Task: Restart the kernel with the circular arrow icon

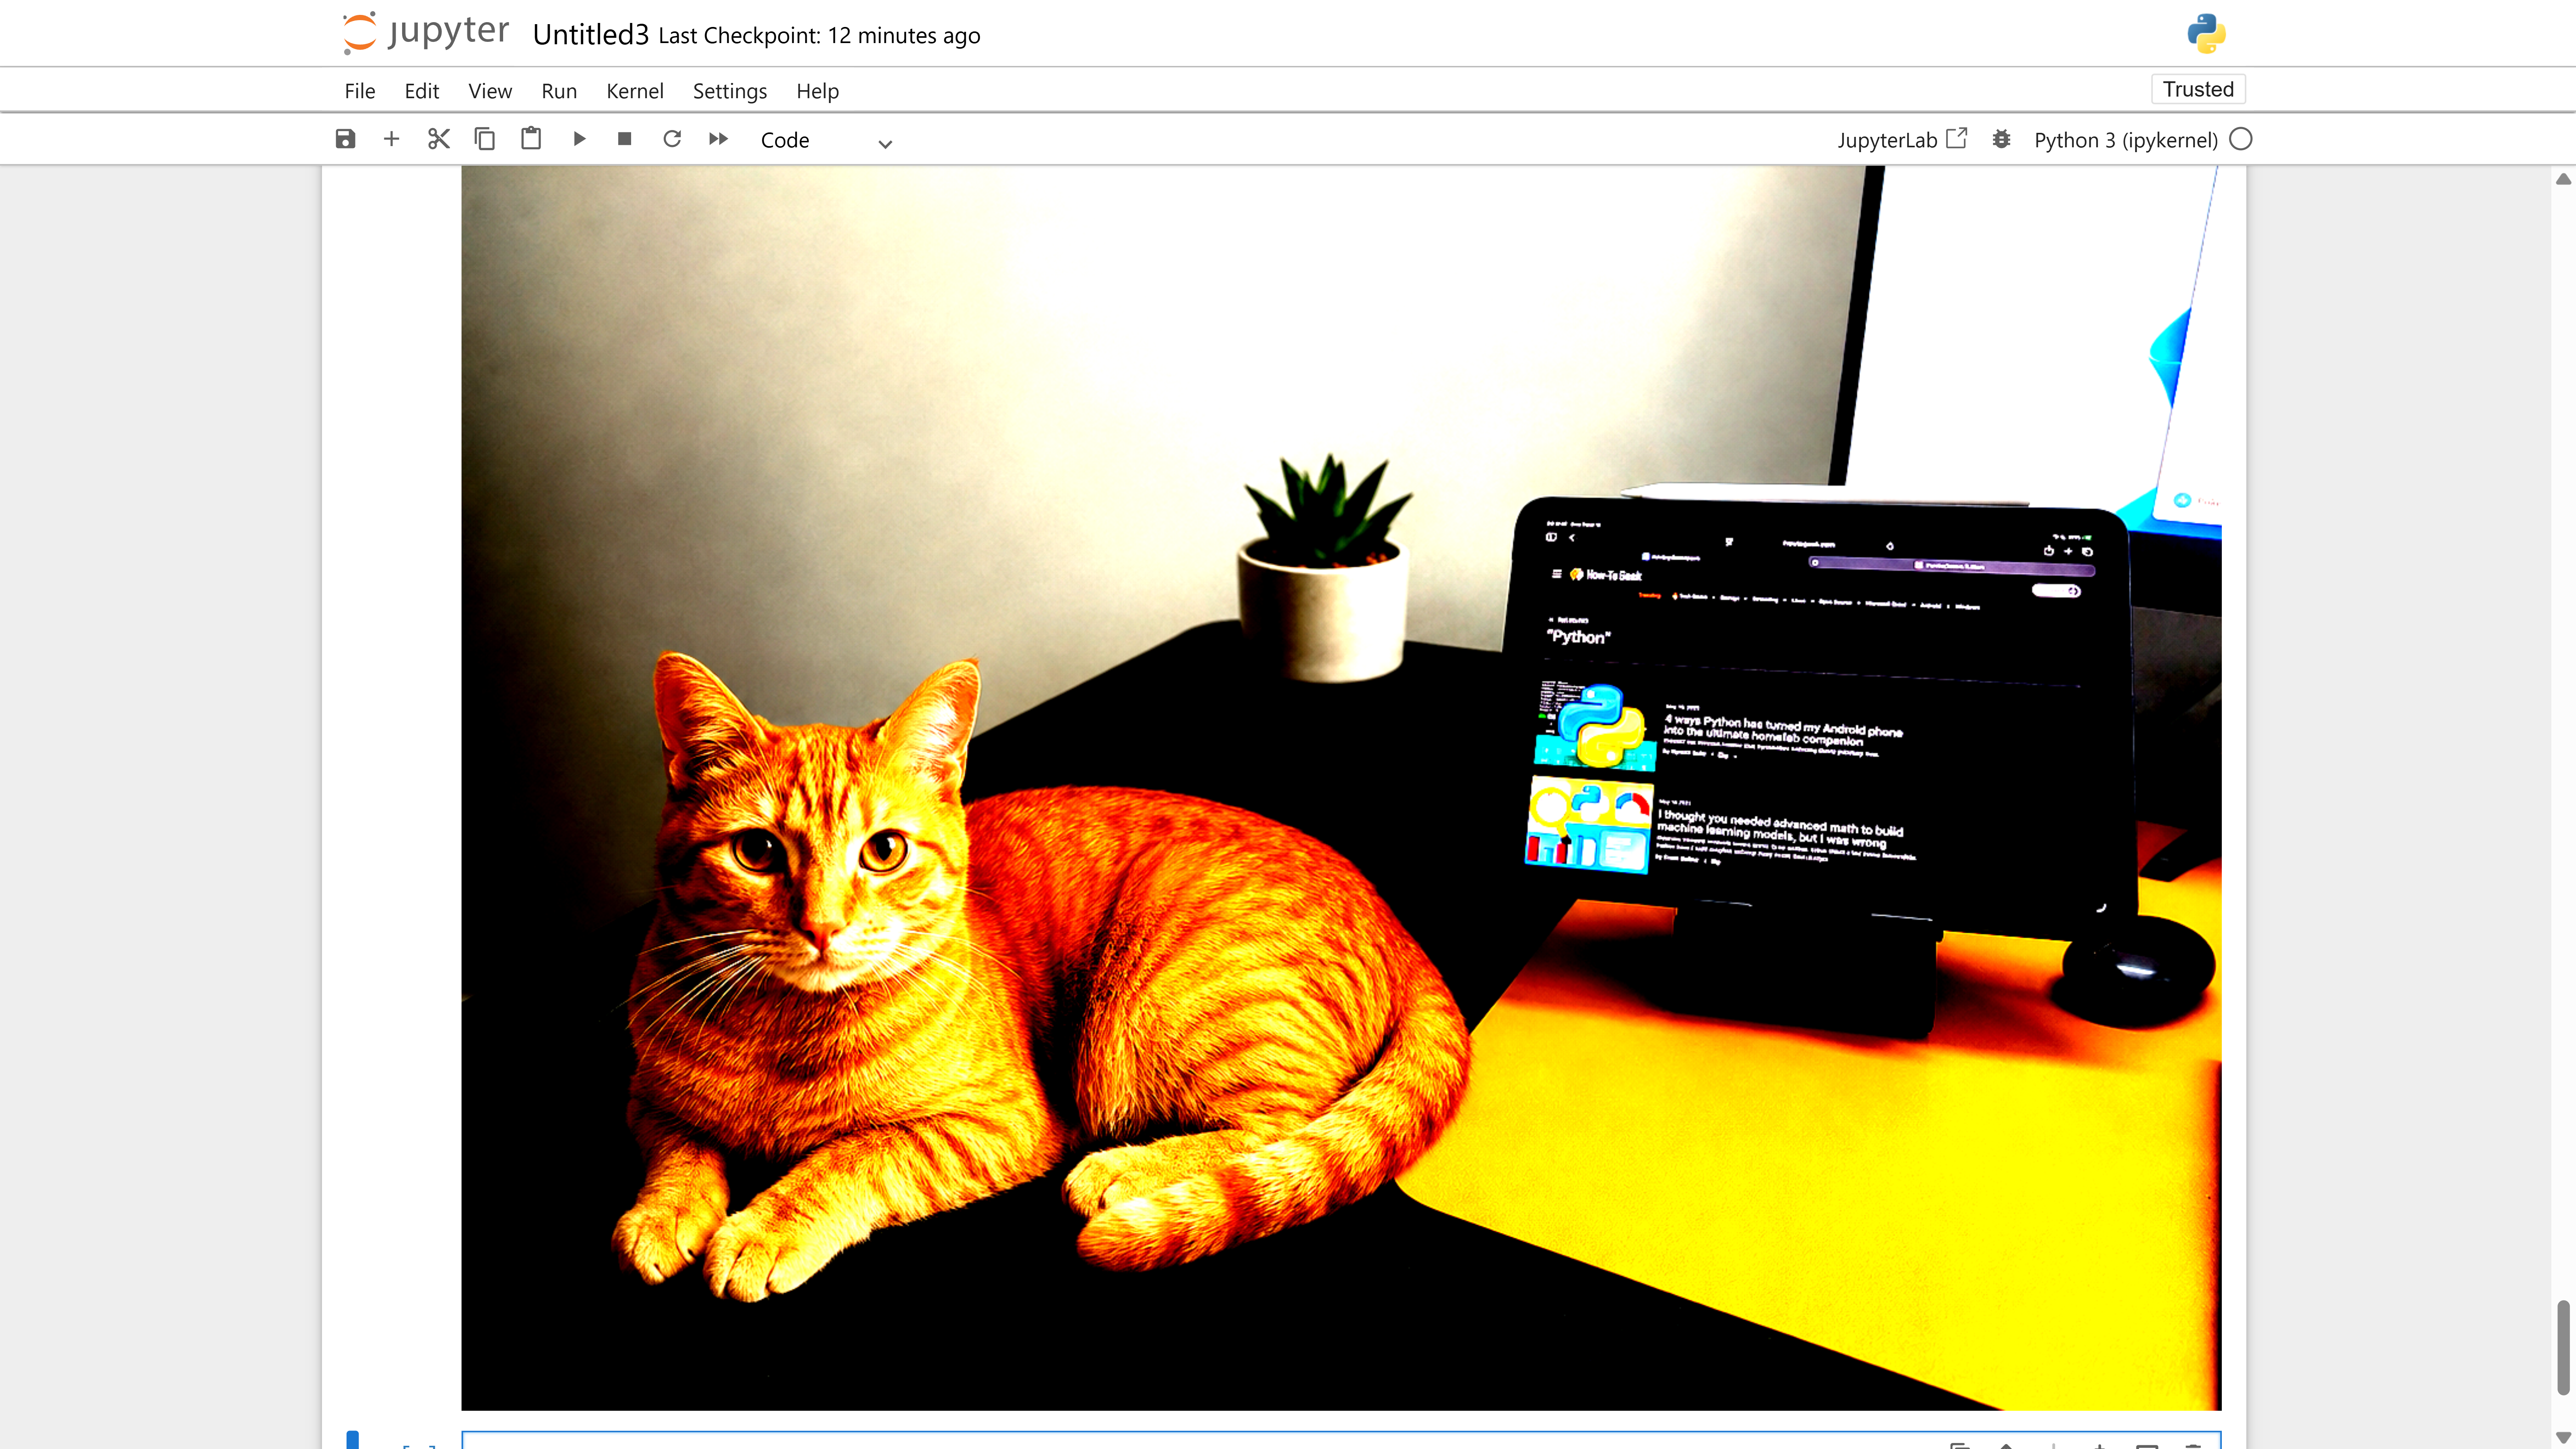Action: (672, 139)
